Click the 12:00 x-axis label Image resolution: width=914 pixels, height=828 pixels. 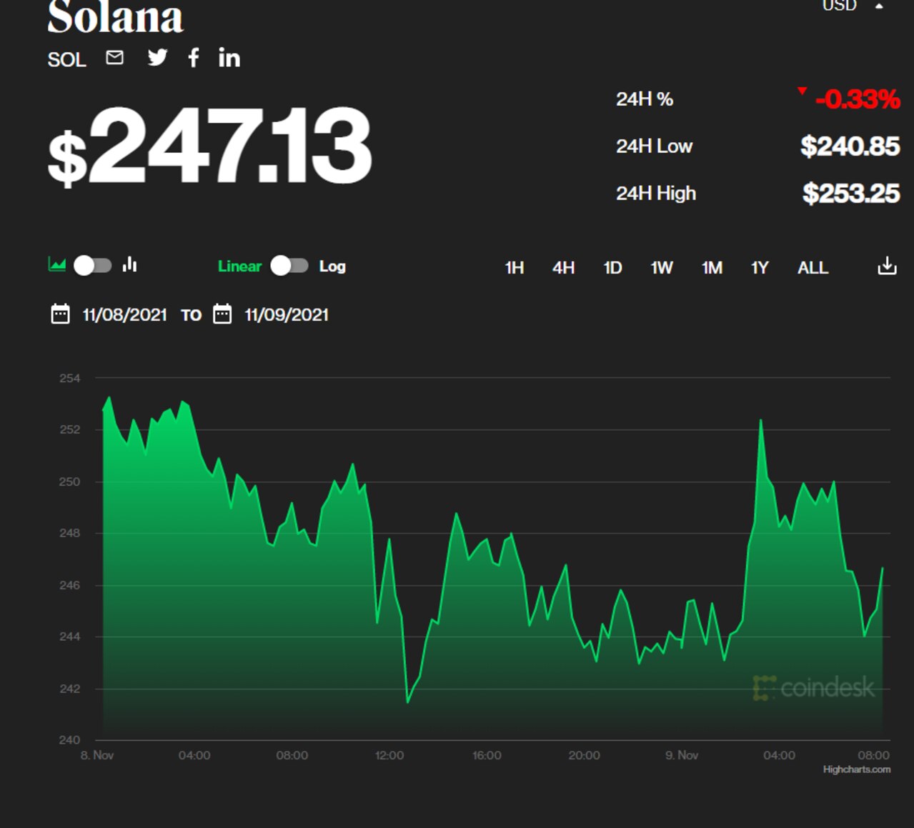[389, 755]
